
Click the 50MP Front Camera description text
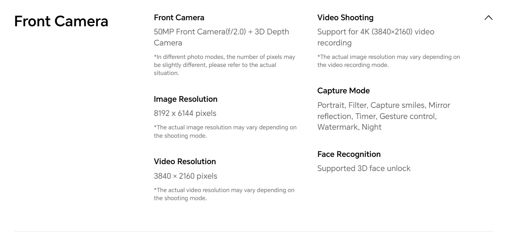(221, 37)
